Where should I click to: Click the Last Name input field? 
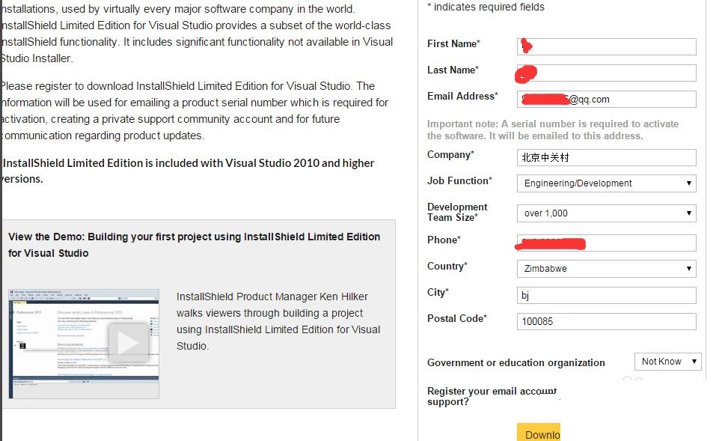[x=606, y=73]
